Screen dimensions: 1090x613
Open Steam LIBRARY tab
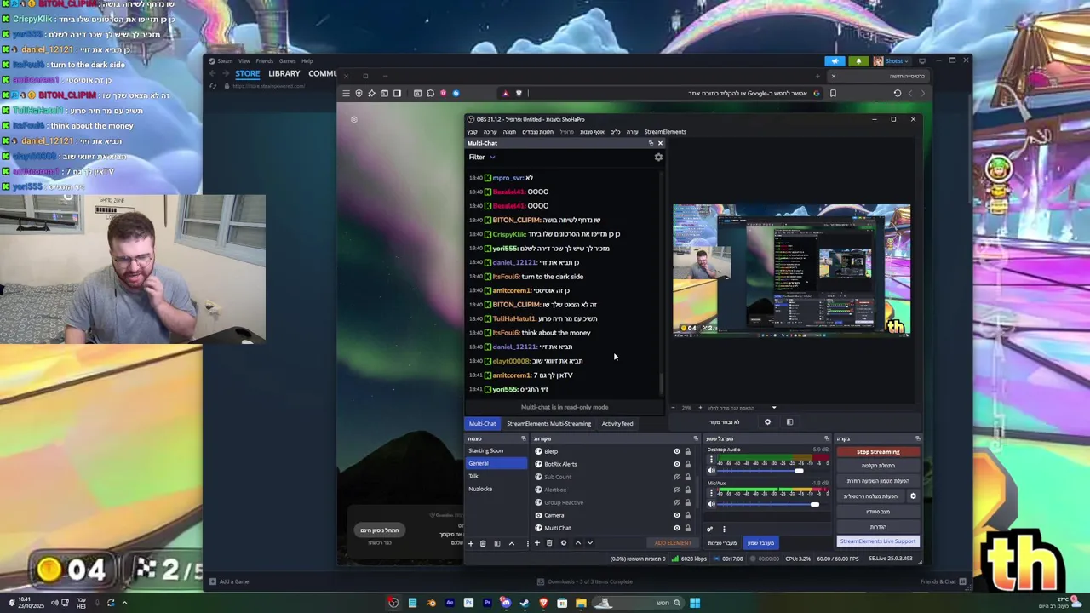[284, 74]
